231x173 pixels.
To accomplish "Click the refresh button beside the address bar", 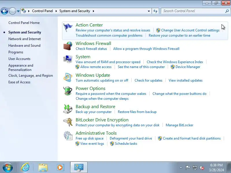I will pyautogui.click(x=155, y=11).
